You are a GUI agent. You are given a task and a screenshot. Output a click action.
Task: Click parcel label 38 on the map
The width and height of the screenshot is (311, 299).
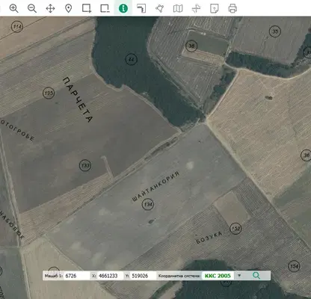pyautogui.click(x=191, y=46)
